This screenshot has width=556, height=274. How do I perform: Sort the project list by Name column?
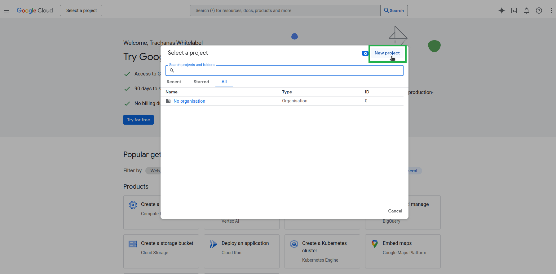click(171, 92)
